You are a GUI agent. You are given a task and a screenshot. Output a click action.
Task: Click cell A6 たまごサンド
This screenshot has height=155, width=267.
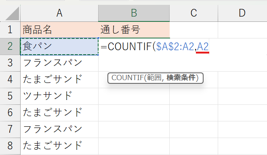click(x=59, y=113)
